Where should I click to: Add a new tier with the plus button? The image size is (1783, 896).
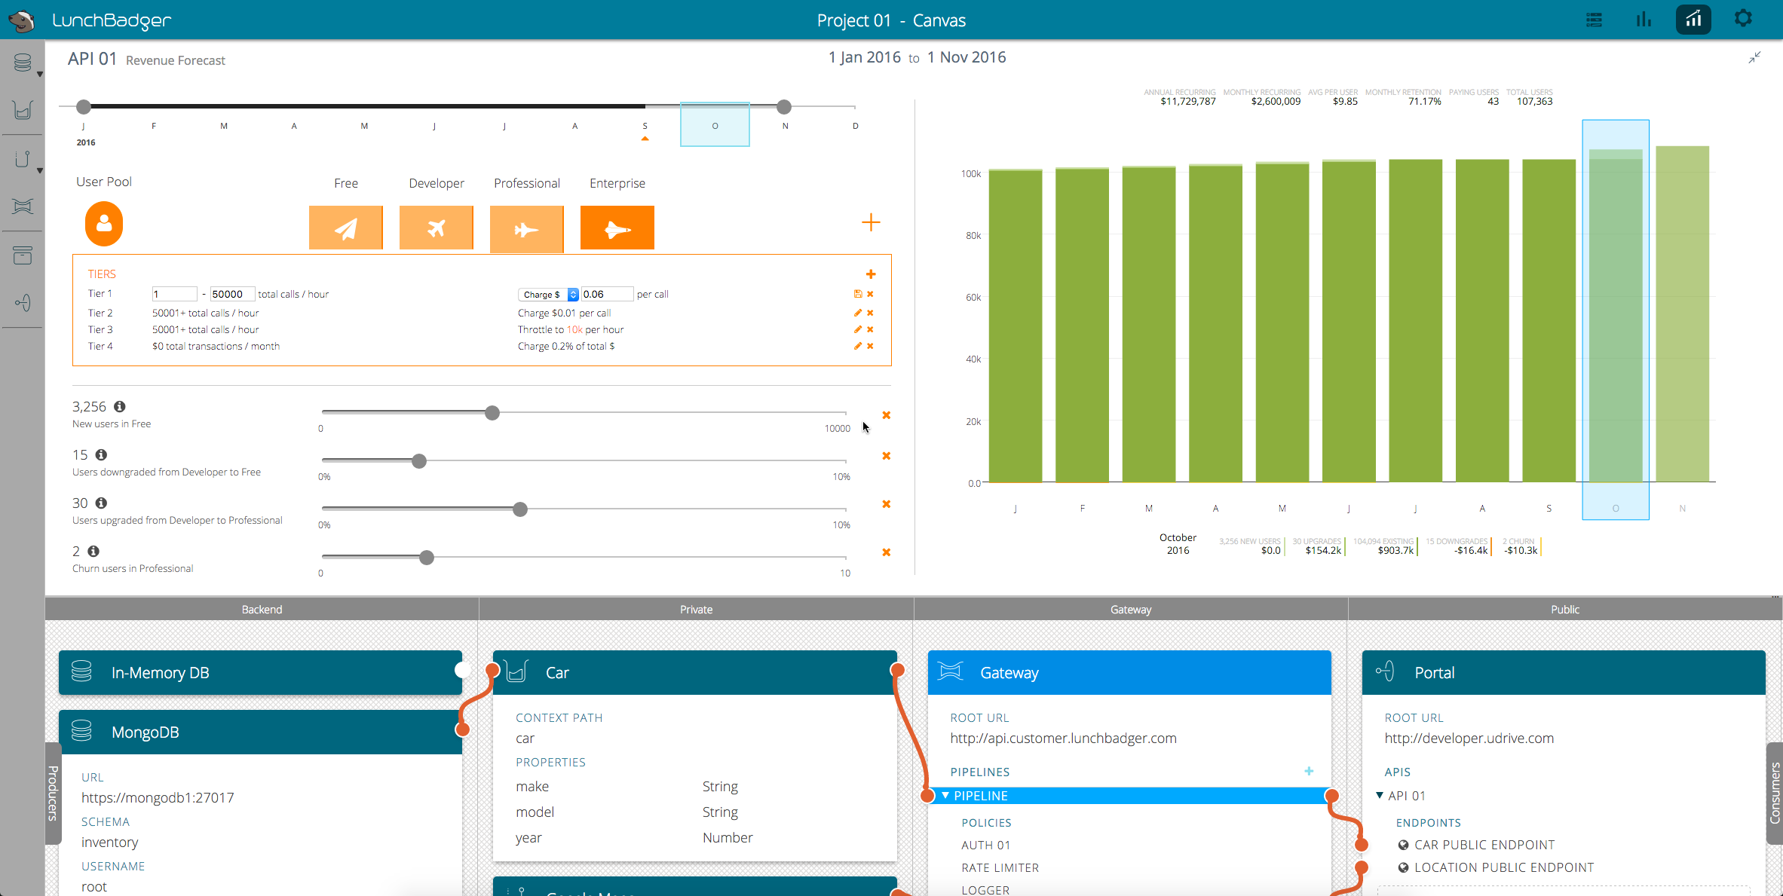871,274
